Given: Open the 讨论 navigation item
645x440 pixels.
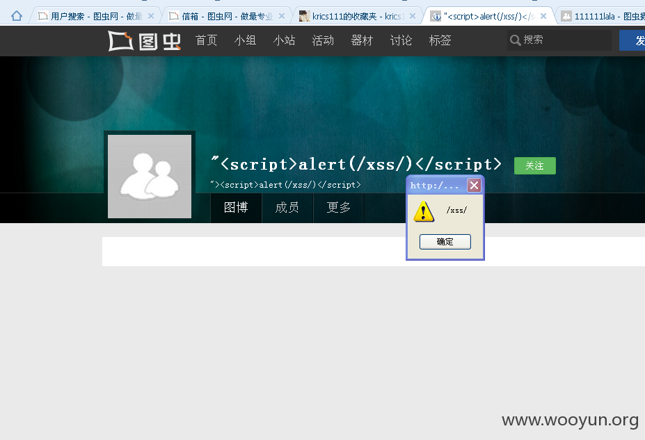Looking at the screenshot, I should (401, 40).
